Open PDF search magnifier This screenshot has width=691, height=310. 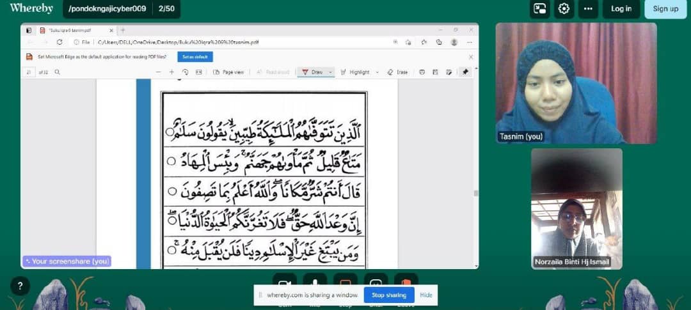coord(58,72)
